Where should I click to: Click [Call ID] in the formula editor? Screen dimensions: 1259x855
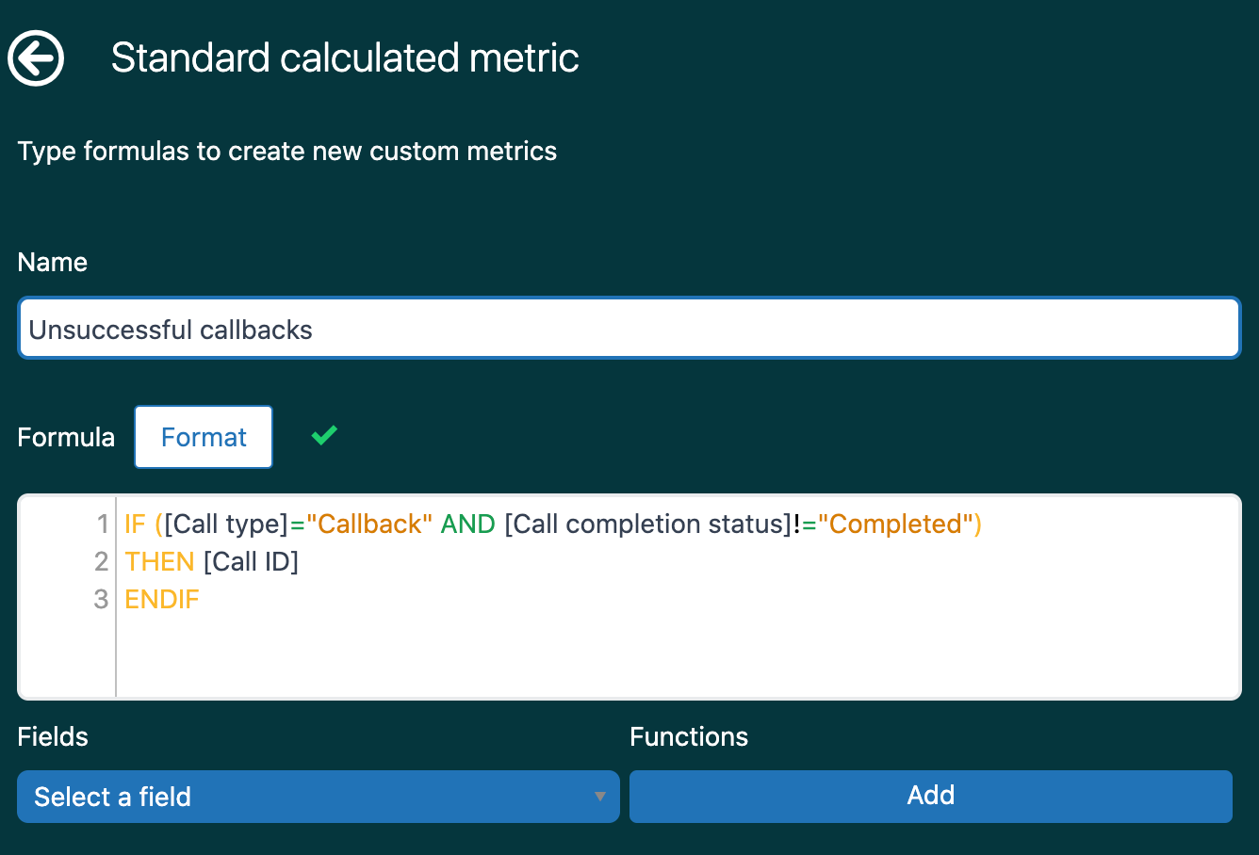tap(251, 562)
